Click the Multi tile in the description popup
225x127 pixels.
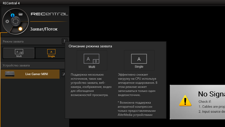[x=92, y=60]
